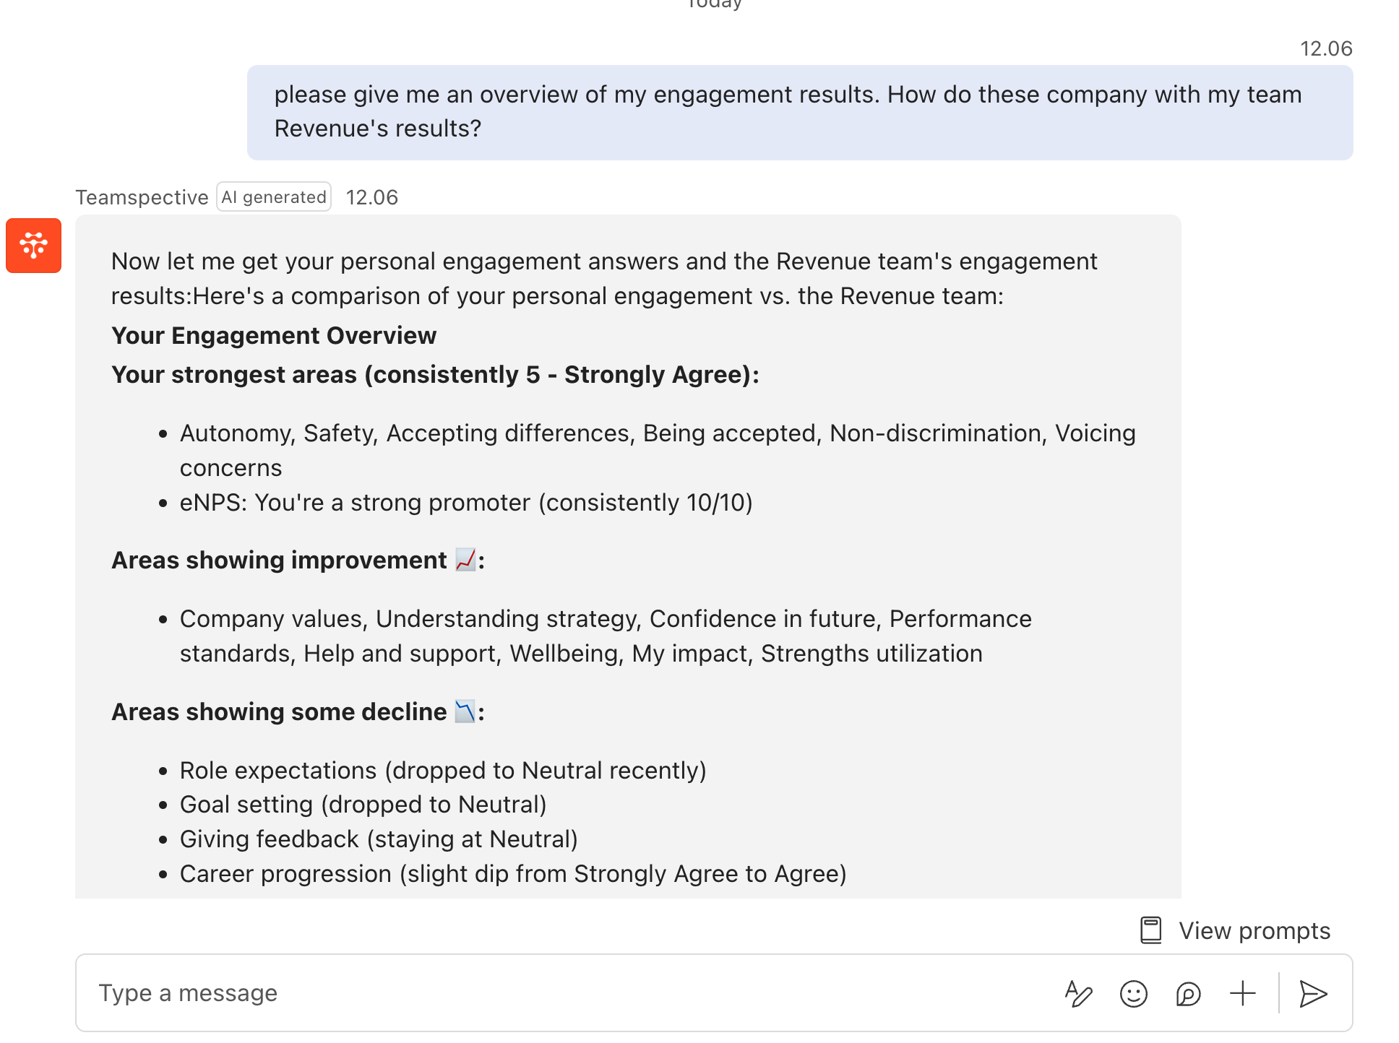This screenshot has width=1399, height=1043.
Task: Open the emoji picker
Action: pyautogui.click(x=1133, y=994)
